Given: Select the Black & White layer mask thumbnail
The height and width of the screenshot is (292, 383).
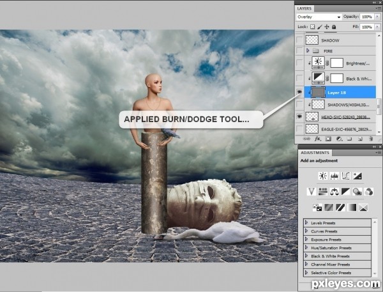Looking at the screenshot, I should [336, 79].
